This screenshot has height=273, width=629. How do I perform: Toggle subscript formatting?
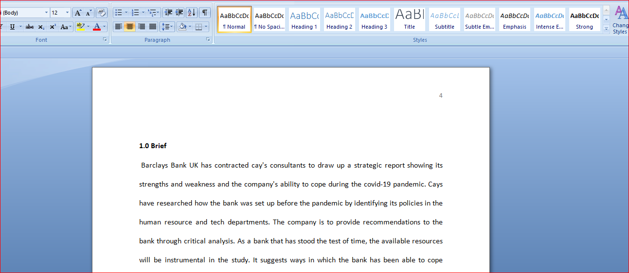point(41,27)
